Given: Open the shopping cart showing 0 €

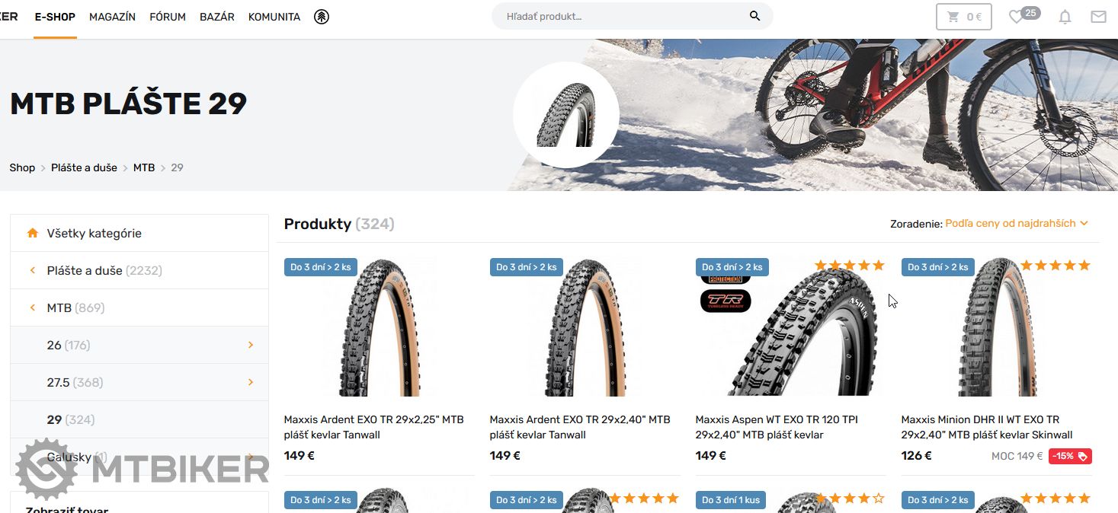Looking at the screenshot, I should click(x=963, y=17).
